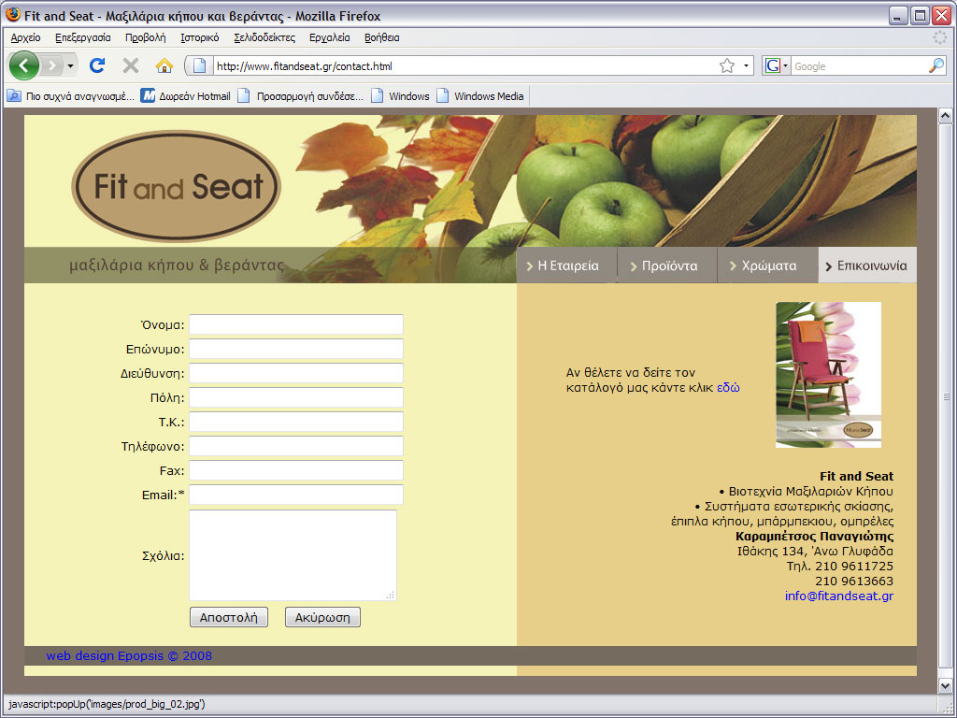Minimize the Firefox window
The height and width of the screenshot is (718, 957).
(x=898, y=15)
